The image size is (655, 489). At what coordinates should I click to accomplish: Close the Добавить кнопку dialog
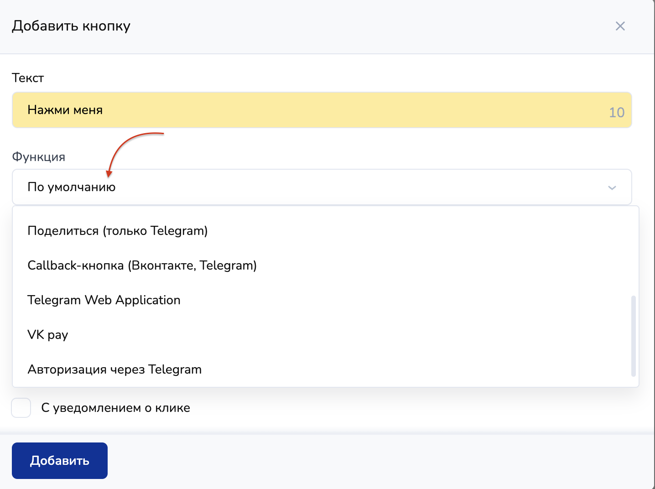pyautogui.click(x=620, y=26)
